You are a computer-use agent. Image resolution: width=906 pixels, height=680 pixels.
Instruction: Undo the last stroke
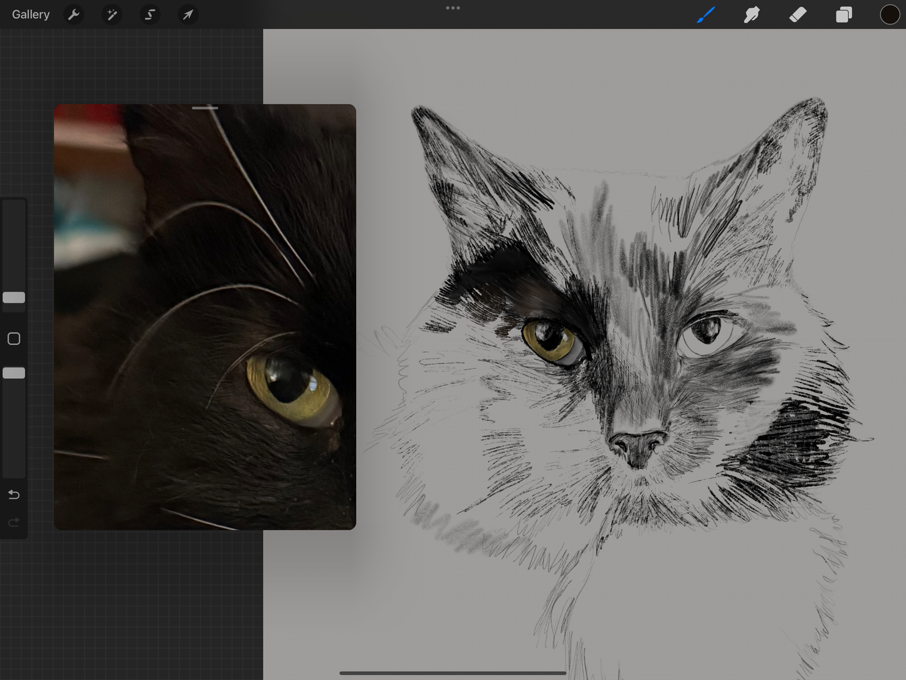14,495
